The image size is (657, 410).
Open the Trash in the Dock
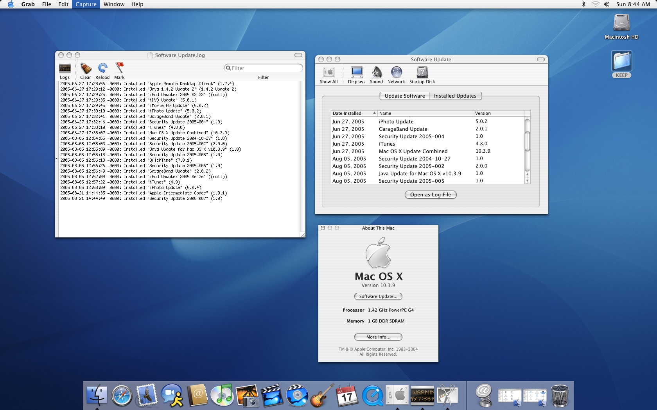[x=560, y=396]
